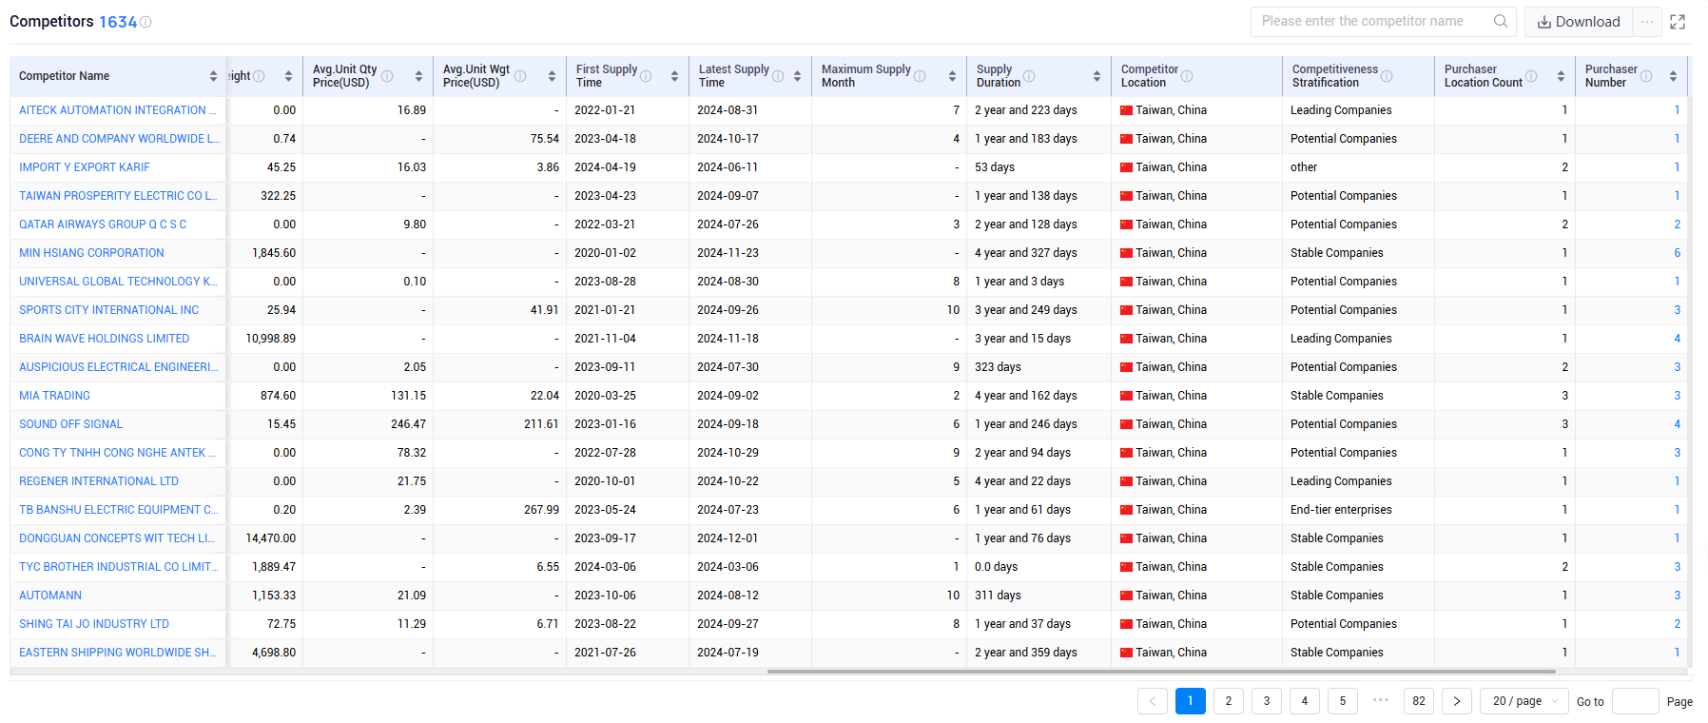The height and width of the screenshot is (723, 1708).
Task: Open SOUND OFF SIGNAL link
Action: pos(71,424)
